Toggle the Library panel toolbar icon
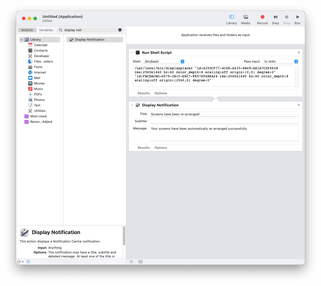 click(232, 19)
